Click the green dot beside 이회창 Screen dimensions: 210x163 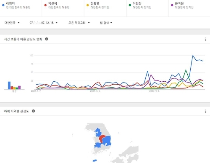(130, 5)
